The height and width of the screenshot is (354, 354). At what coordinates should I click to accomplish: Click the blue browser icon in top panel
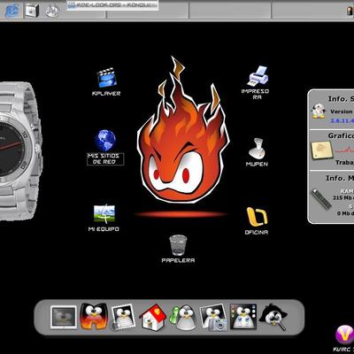coord(12,11)
